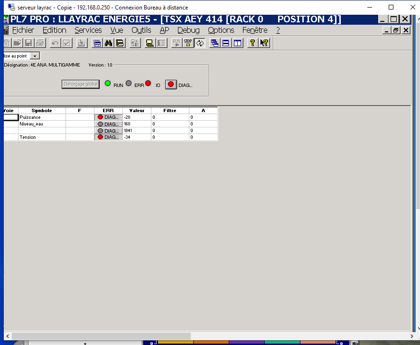
Task: Select the Voie cell of Puissance row
Action: pyautogui.click(x=11, y=117)
